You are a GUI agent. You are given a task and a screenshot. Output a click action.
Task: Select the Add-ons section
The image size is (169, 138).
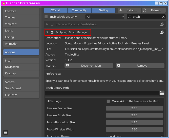(21, 52)
